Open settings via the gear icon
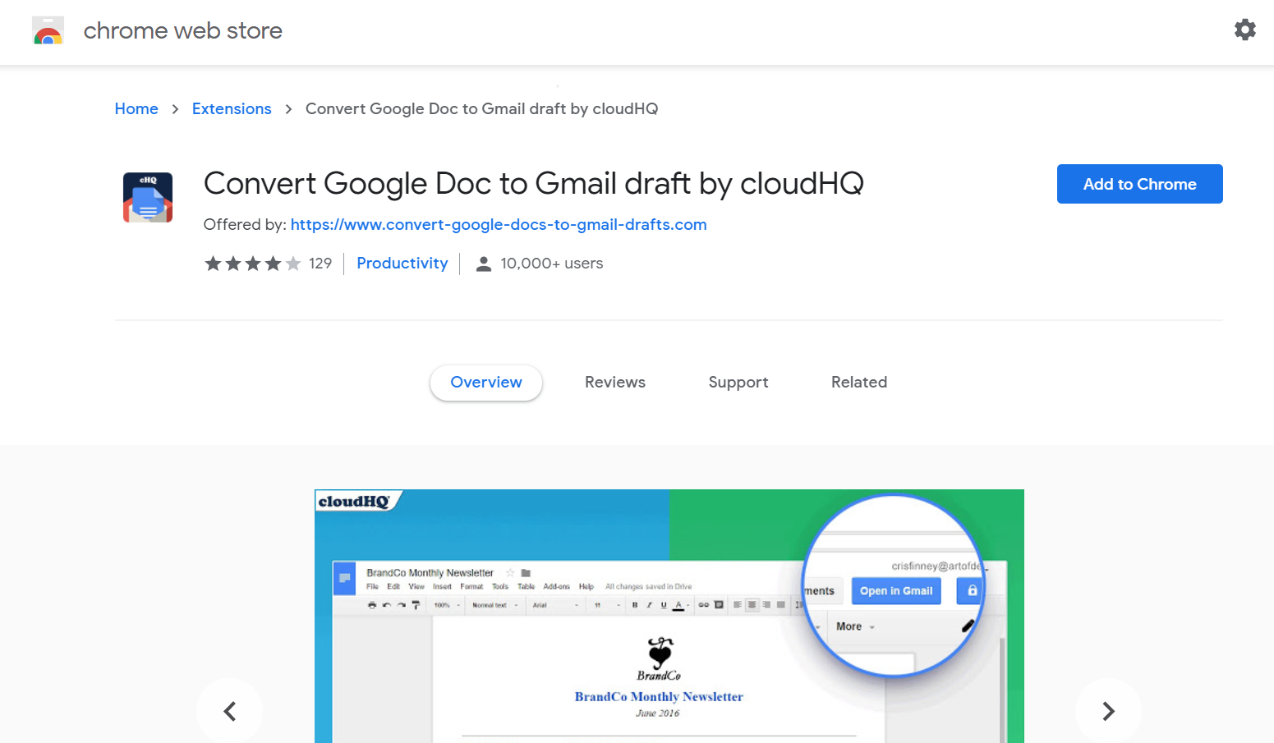This screenshot has height=743, width=1274. 1244,30
